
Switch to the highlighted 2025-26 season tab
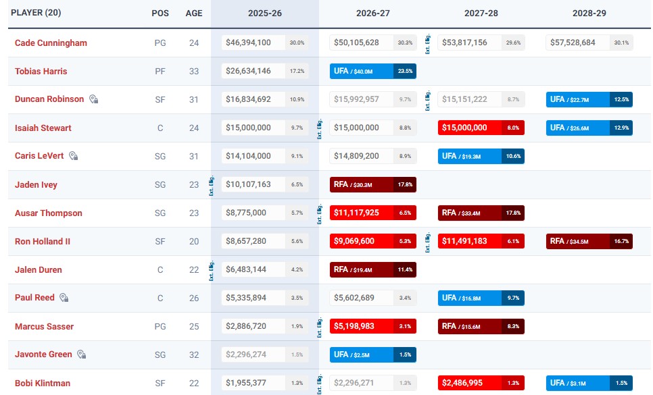[264, 13]
